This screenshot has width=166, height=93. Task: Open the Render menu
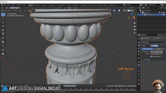point(13,5)
